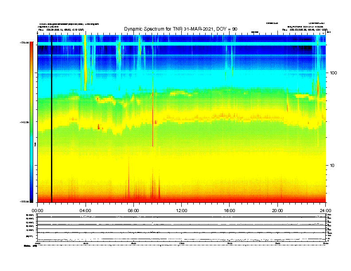
Task: Click the rainbow intensity color bar
Action: (31, 122)
